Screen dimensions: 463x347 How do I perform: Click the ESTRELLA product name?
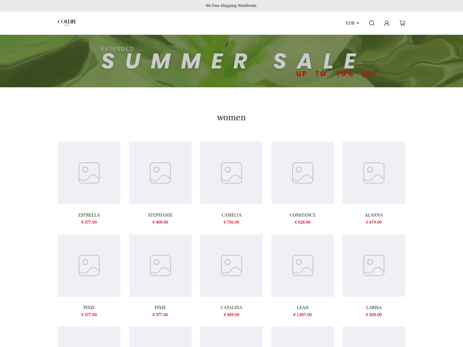89,215
